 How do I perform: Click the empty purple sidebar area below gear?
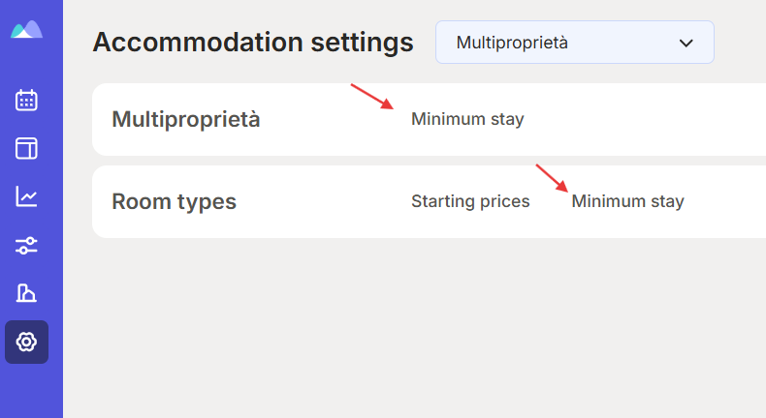(31, 390)
